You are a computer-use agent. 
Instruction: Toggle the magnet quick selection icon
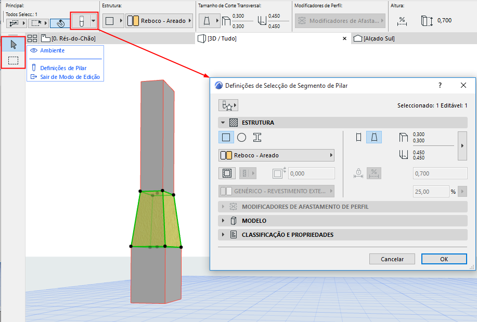tap(60, 23)
